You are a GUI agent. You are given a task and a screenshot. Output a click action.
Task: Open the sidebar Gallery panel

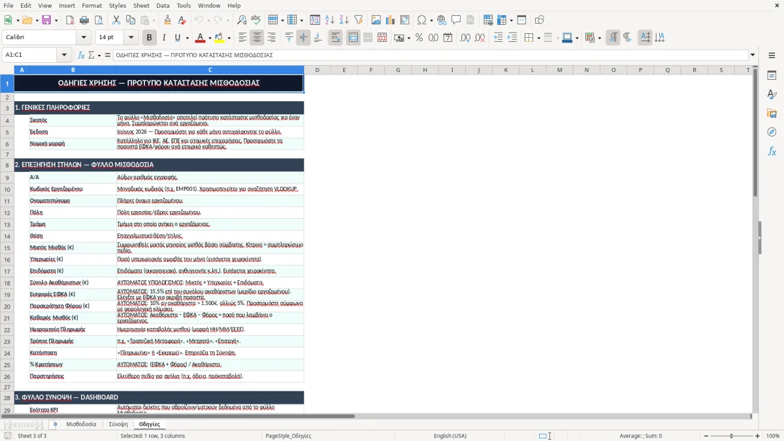[772, 113]
